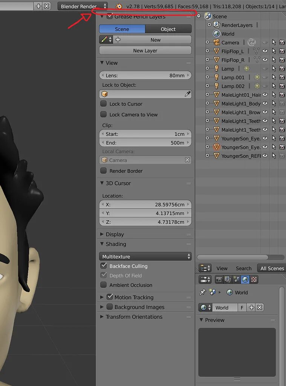Viewport: 286px width, 386px height.
Task: Toggle renderability camera icon for FlipFlop_L
Action: click(x=282, y=51)
